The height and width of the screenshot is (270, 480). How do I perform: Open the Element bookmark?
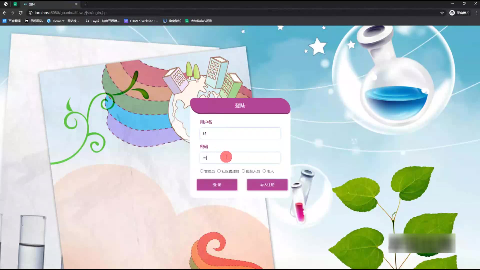(63, 21)
